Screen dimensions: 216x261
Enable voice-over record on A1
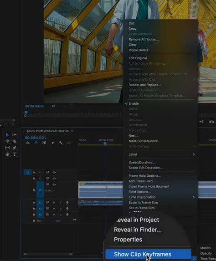coord(67,202)
